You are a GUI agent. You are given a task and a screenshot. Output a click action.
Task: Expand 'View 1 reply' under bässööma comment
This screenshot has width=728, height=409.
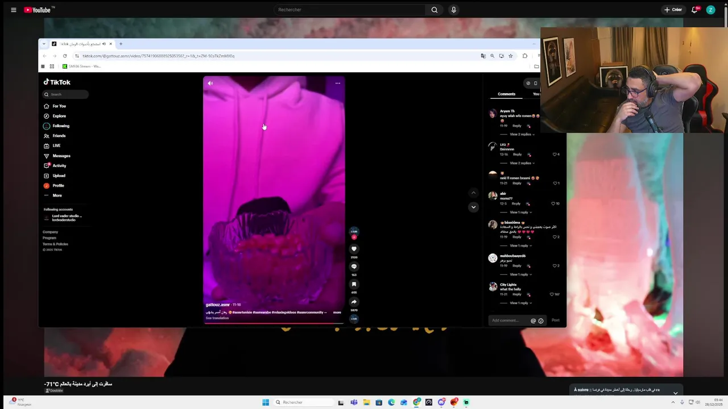tap(520, 246)
